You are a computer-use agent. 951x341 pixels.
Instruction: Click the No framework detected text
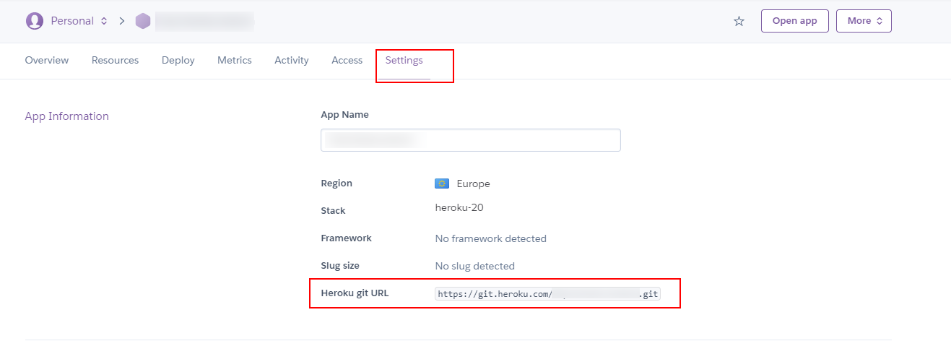click(x=491, y=238)
